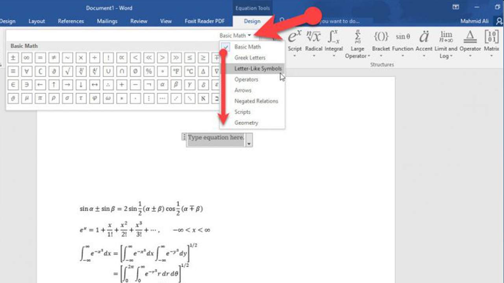Screen dimensions: 504x283
Task: Insert the identical-to (triple bar) symbol
Action: 13,72
